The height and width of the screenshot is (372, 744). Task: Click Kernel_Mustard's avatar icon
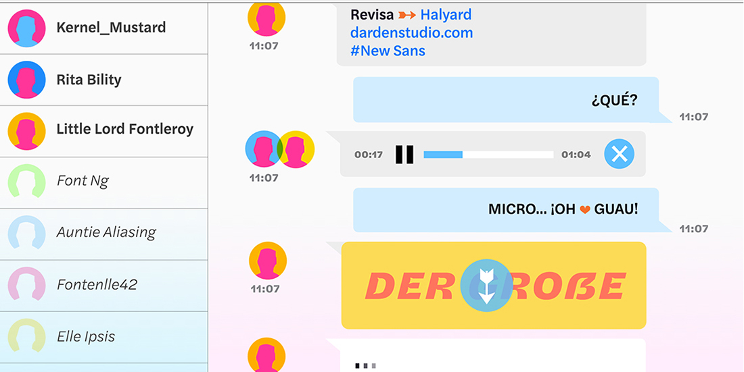point(26,28)
